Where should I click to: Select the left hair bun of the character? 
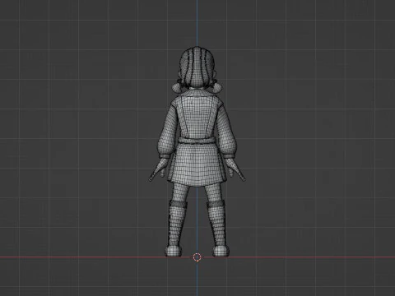pyautogui.click(x=177, y=88)
